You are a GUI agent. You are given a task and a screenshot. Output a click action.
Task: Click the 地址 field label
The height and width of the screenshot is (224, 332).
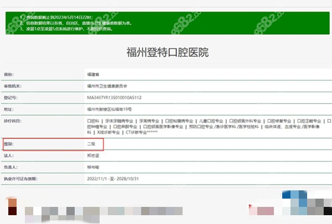coord(8,109)
